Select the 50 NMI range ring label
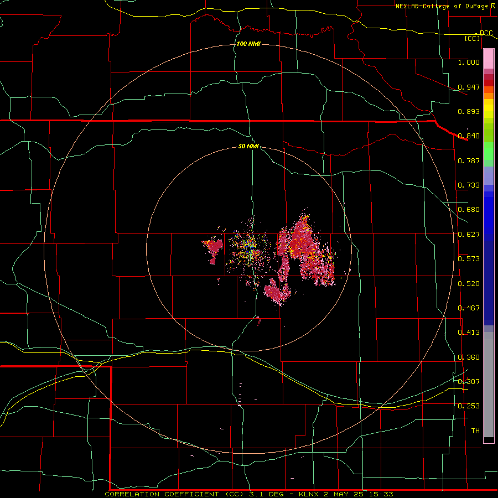This screenshot has height=498, width=498. click(248, 146)
